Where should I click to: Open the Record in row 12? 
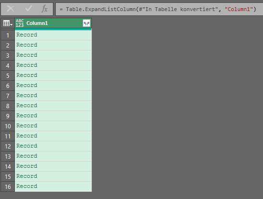tap(27, 146)
